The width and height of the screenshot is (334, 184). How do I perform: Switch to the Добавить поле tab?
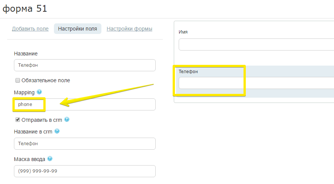(x=30, y=29)
